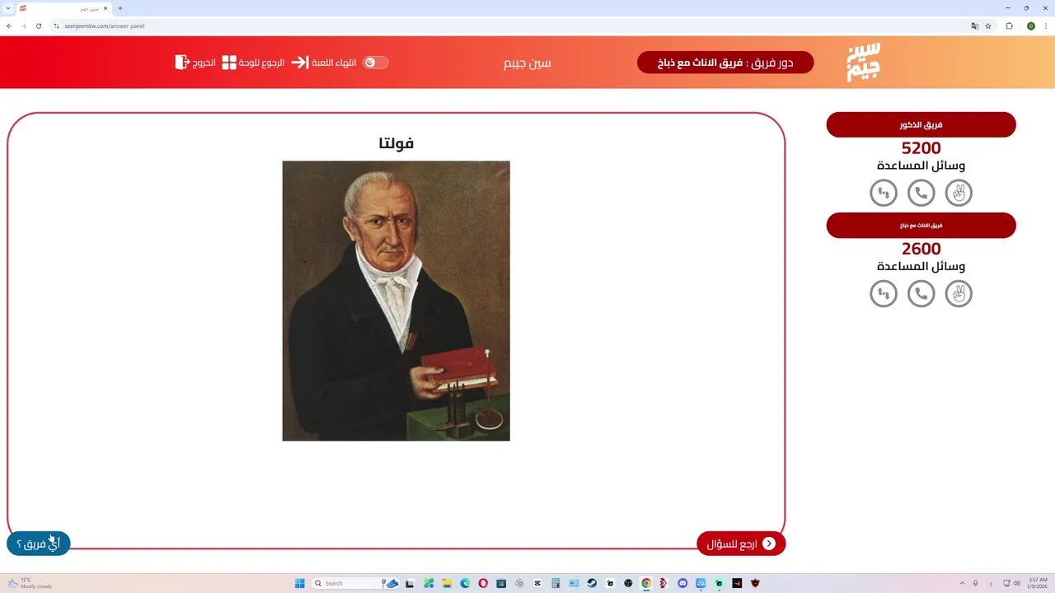Click the exit door icon beside الخروج
The width and height of the screenshot is (1055, 593).
point(182,63)
